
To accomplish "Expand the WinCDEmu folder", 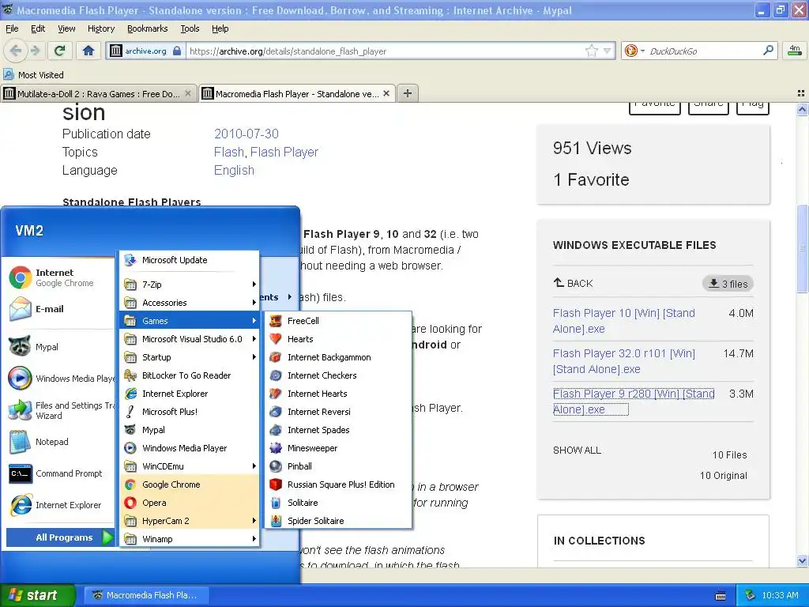I will 190,466.
